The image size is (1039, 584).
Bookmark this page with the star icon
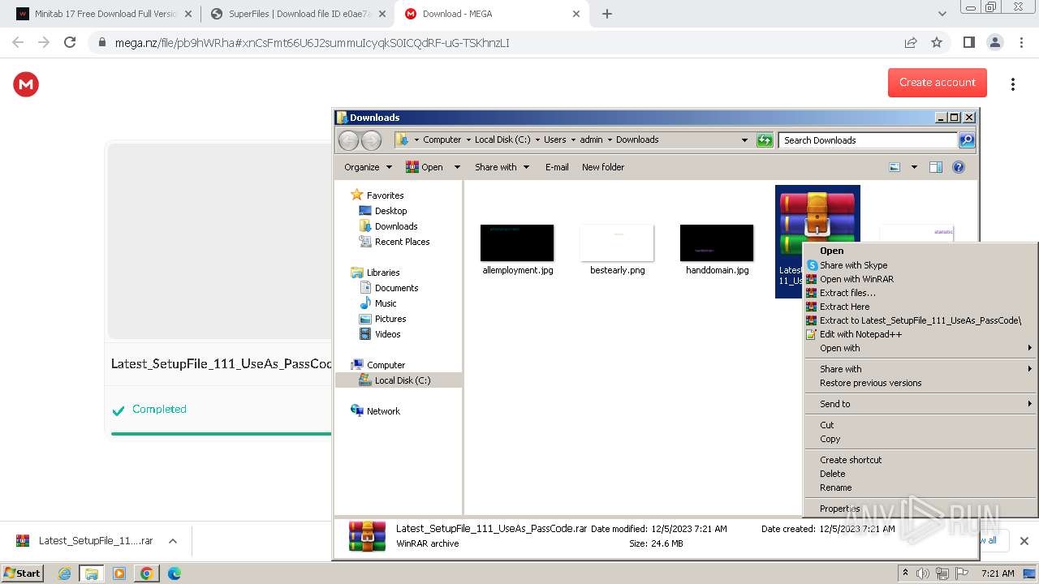tap(937, 42)
